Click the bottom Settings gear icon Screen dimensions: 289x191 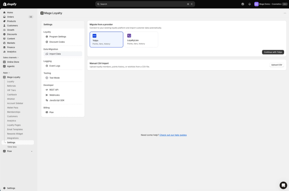pos(4,188)
